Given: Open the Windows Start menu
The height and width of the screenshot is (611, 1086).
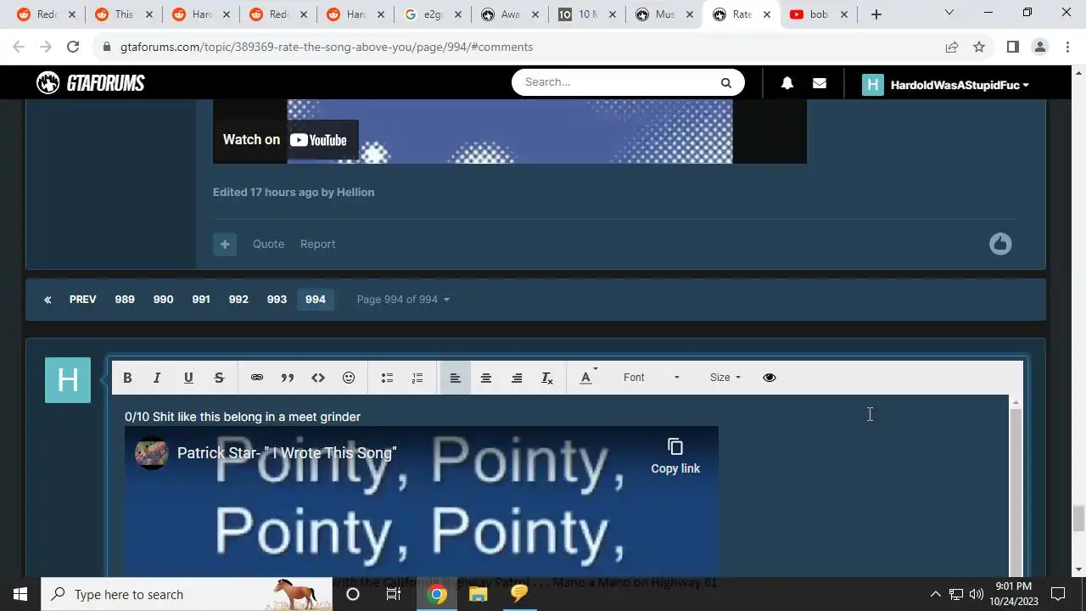Looking at the screenshot, I should tap(20, 594).
